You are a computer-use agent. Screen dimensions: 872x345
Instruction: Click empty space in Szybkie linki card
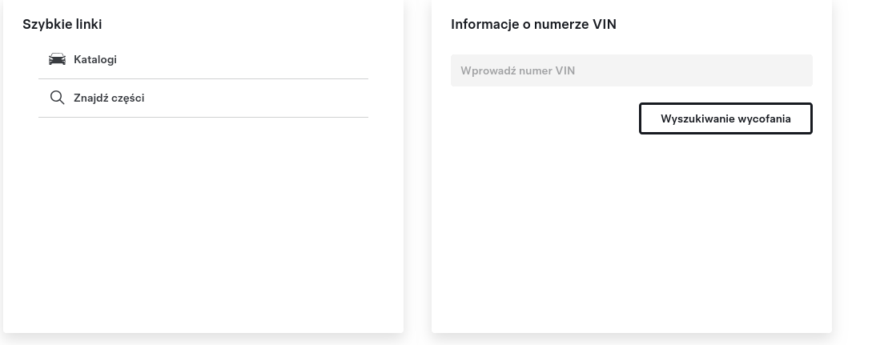click(x=203, y=223)
